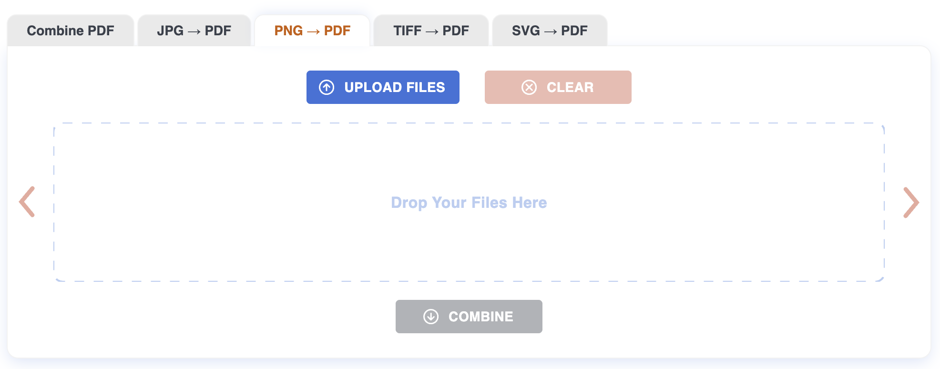Switch to the TIFF → PDF tab
The height and width of the screenshot is (369, 940).
[x=431, y=31]
